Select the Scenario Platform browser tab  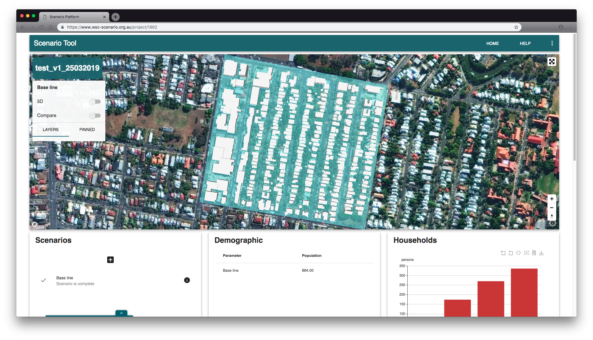(x=74, y=17)
